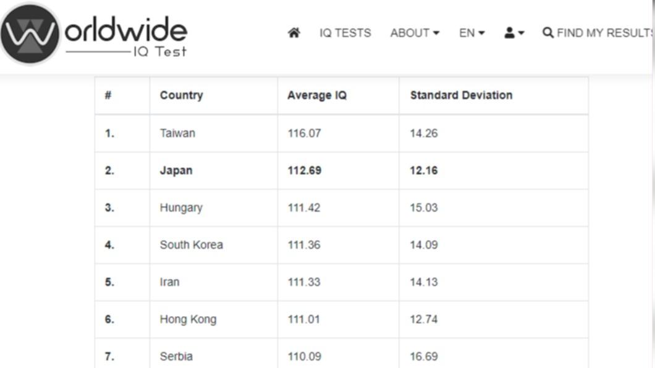
Task: Click the standard deviation value 14.09
Action: [x=424, y=245]
